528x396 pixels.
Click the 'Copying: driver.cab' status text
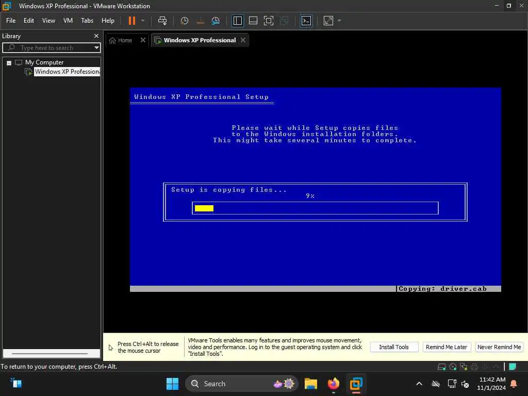(x=442, y=289)
